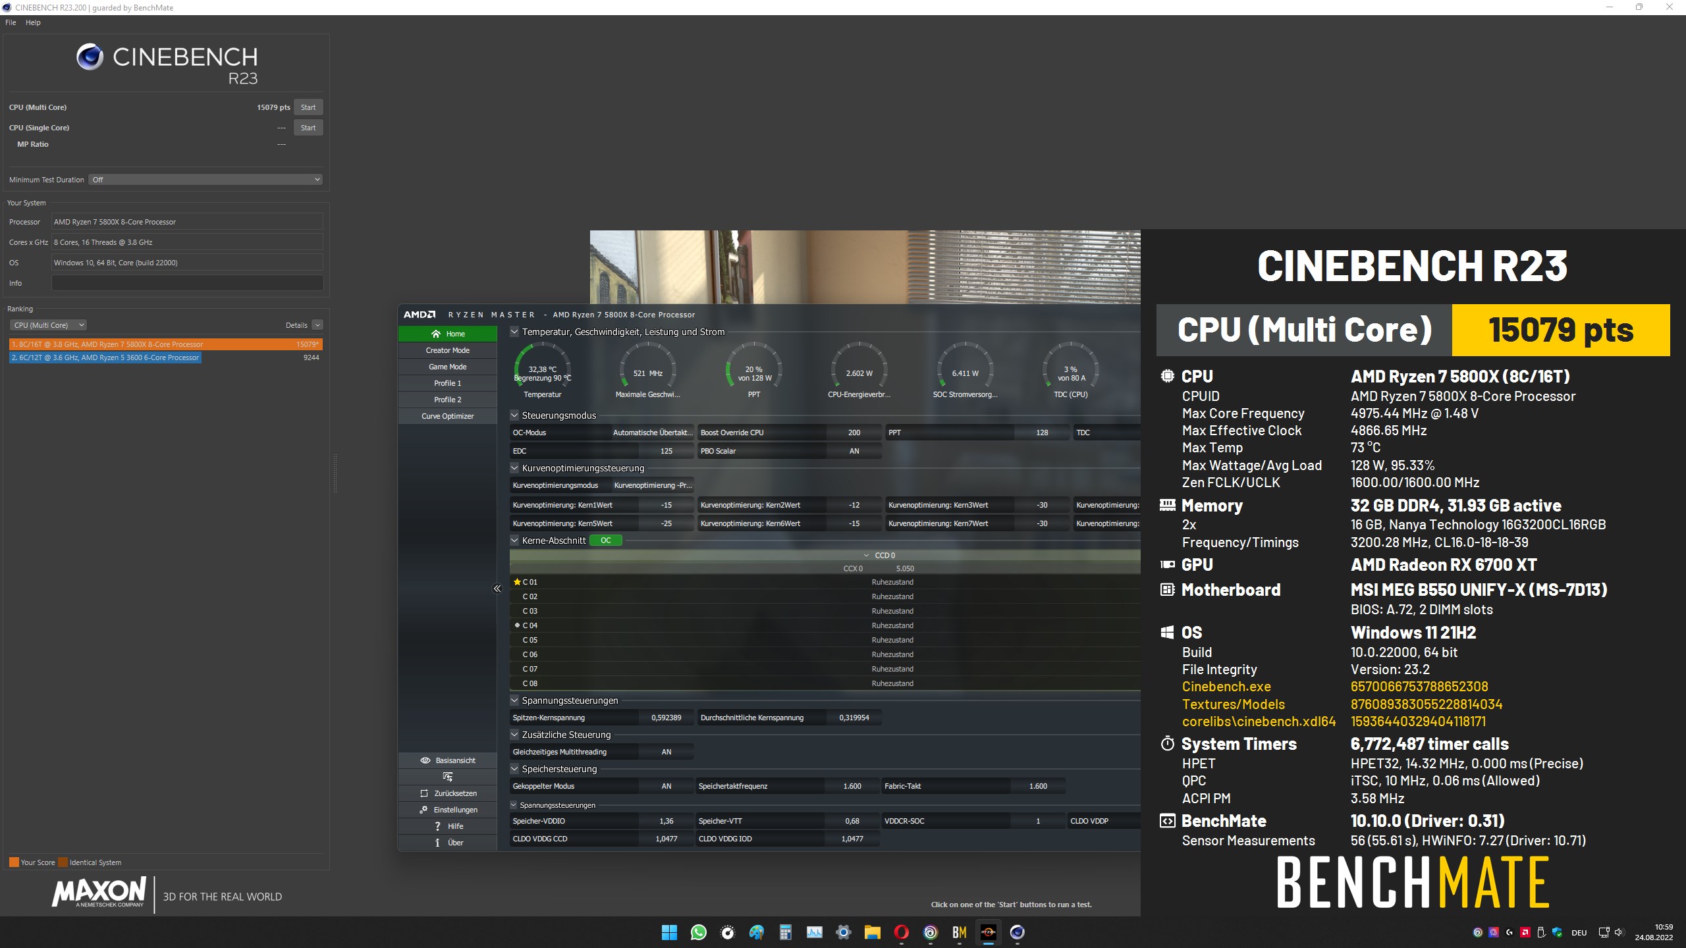Open the Minimum Test Duration dropdown

(205, 179)
